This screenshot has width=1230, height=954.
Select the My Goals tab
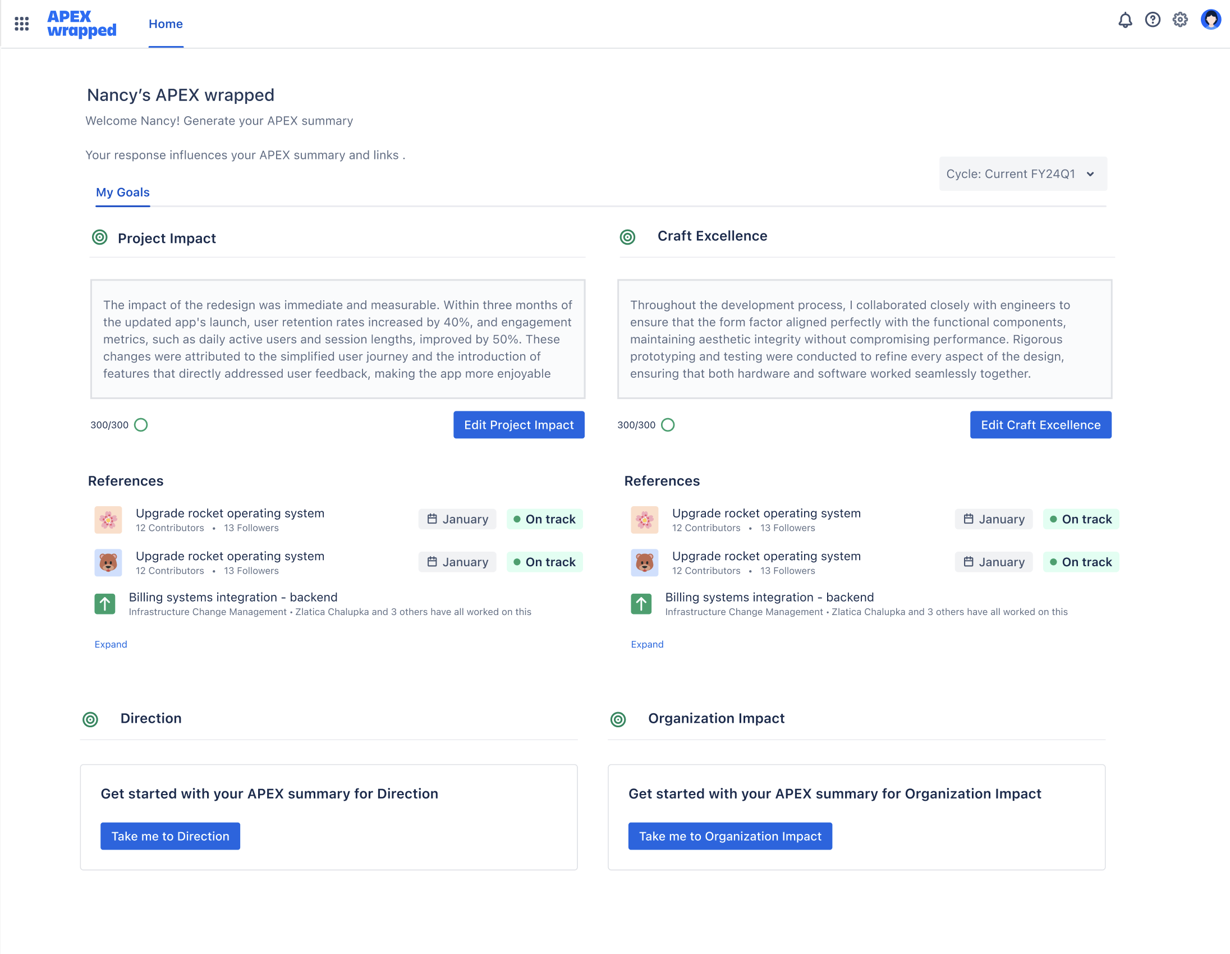pos(123,192)
